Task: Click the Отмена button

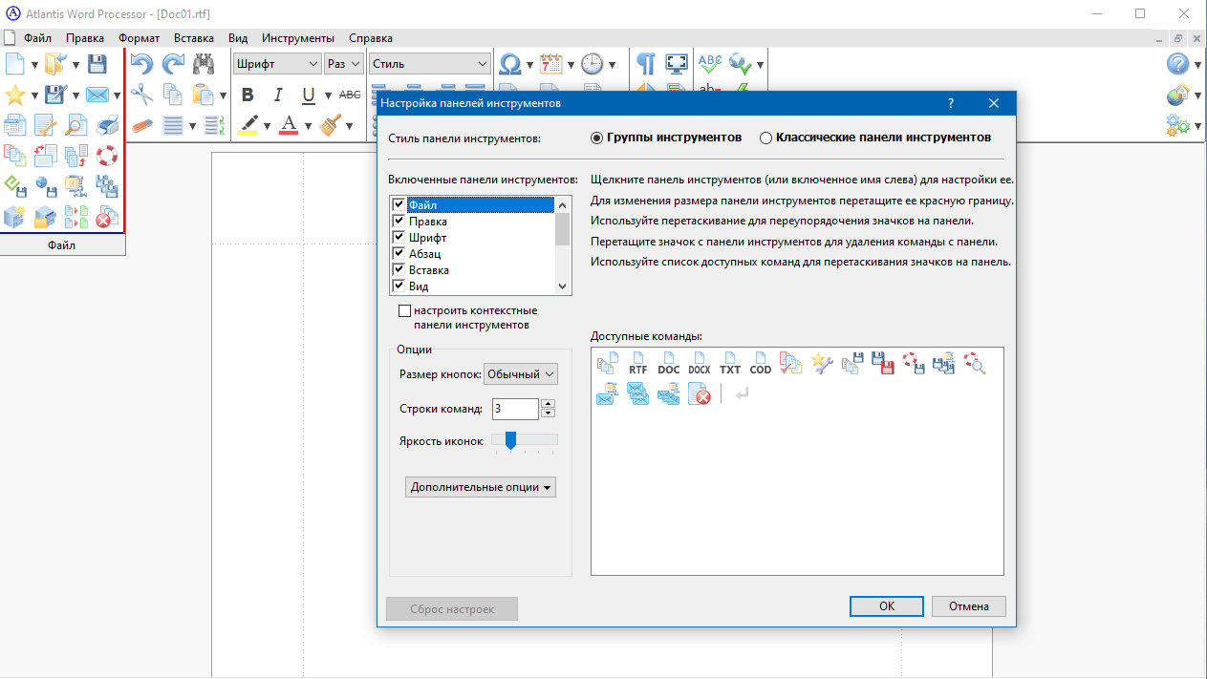Action: [x=969, y=606]
